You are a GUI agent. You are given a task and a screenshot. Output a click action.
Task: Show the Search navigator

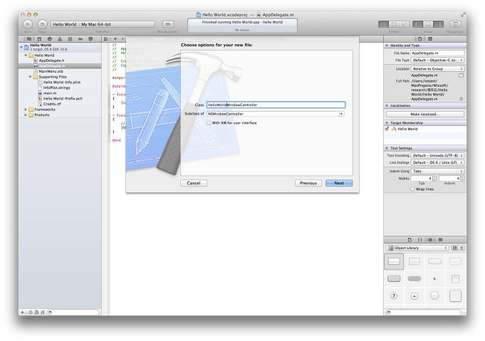point(49,39)
